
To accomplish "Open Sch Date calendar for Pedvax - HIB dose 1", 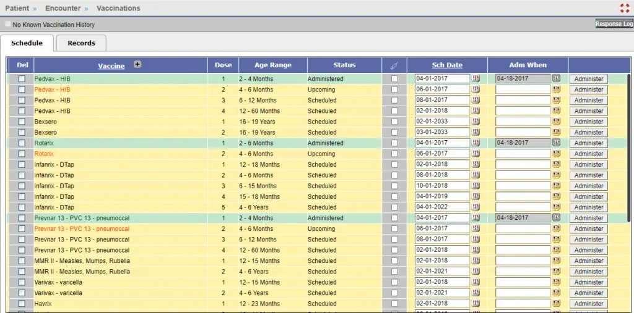I will coord(475,78).
